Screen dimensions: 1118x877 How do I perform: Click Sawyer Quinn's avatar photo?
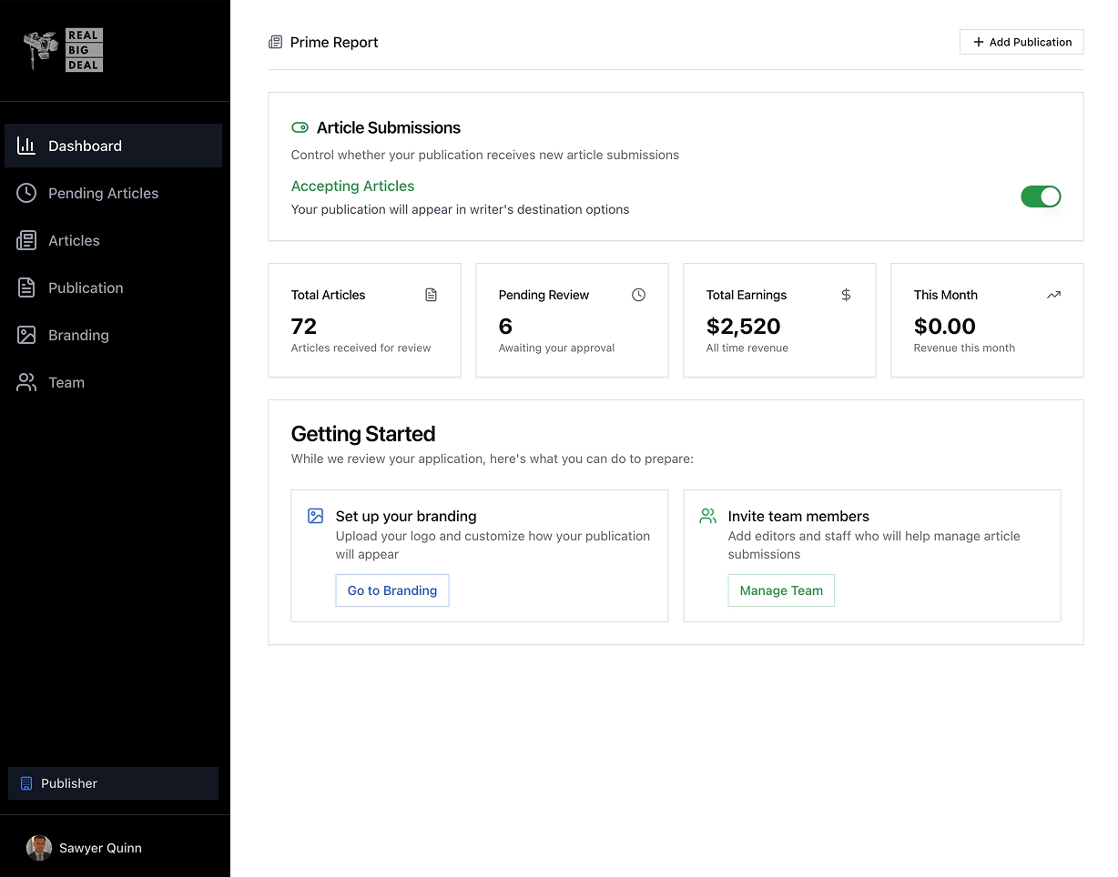point(39,848)
